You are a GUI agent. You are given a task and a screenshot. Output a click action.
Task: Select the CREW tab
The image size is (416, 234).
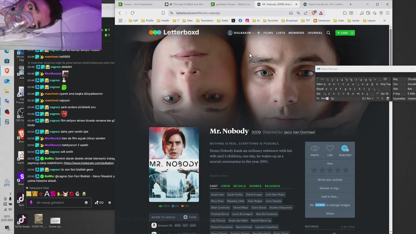226,186
